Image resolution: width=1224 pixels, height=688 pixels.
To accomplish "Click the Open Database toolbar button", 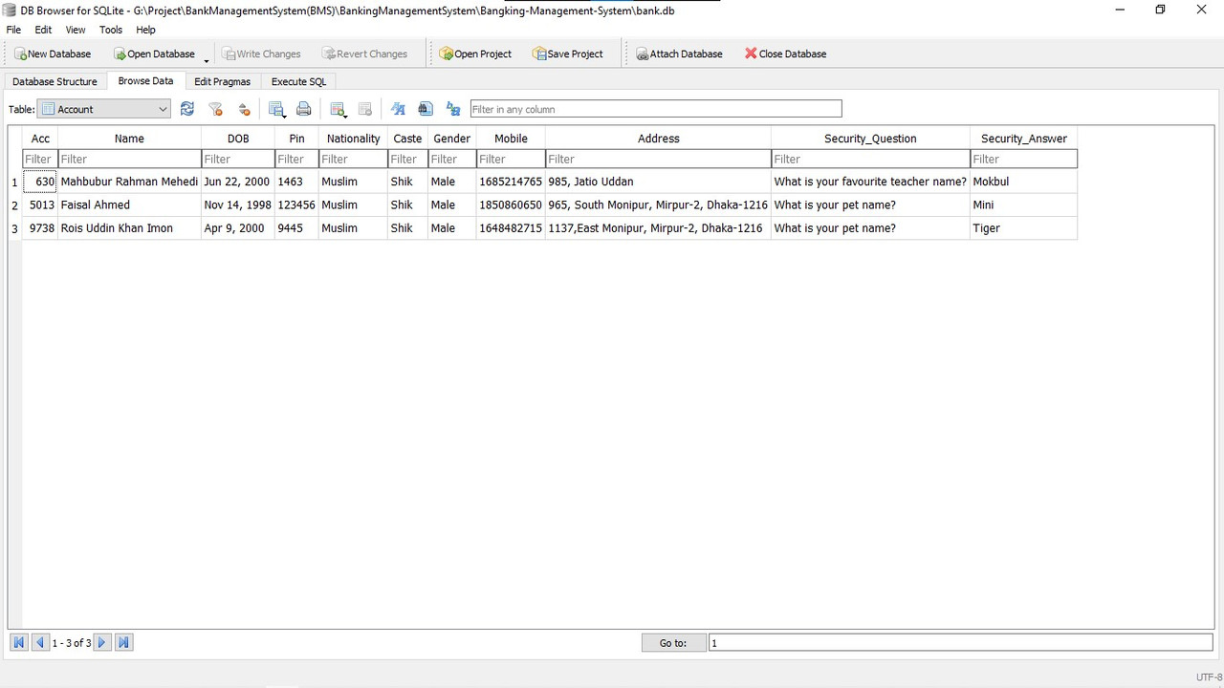I will [153, 54].
